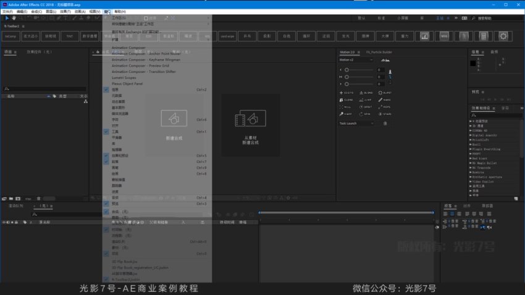The width and height of the screenshot is (525, 295).
Task: Click the 新建合成 new composition tile
Action: pos(174,125)
